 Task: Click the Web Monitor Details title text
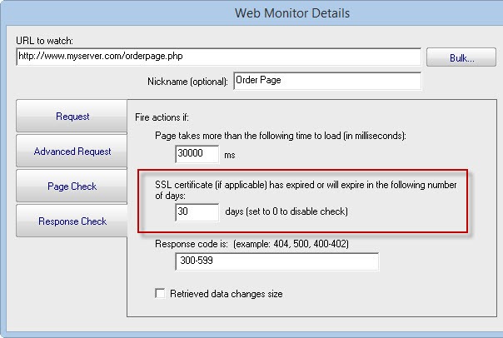(292, 13)
